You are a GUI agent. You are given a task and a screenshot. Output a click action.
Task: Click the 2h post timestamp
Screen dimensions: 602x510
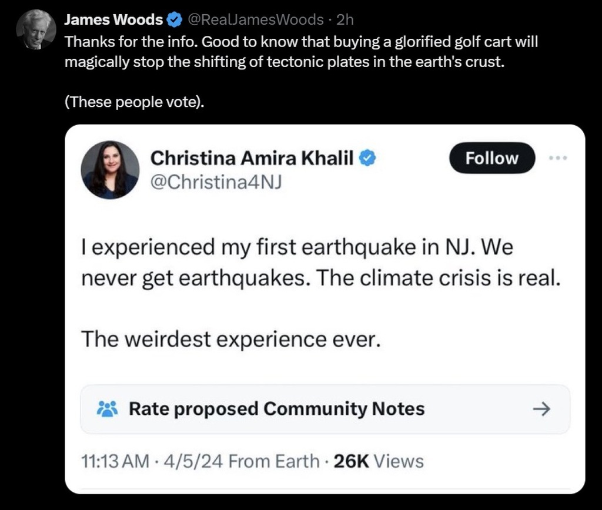(345, 19)
